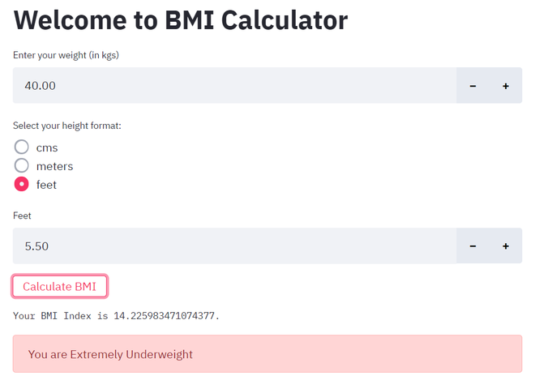
Task: Click the Welcome to BMI Calculator heading
Action: coord(180,19)
